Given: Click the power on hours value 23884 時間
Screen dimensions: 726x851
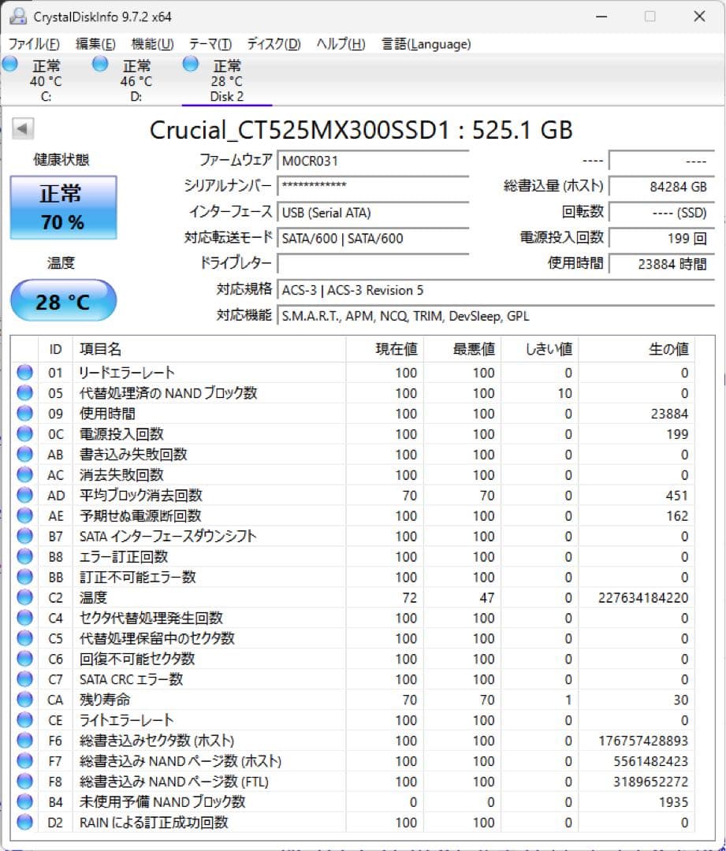Looking at the screenshot, I should (661, 264).
